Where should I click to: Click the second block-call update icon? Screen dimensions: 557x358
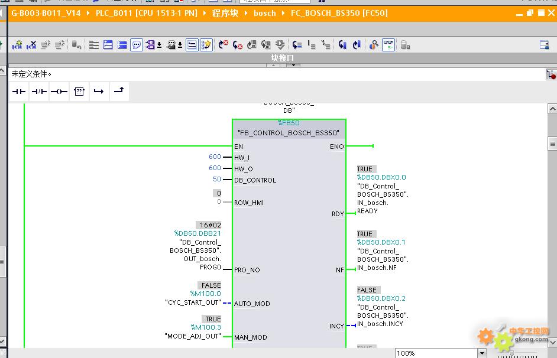[265, 45]
